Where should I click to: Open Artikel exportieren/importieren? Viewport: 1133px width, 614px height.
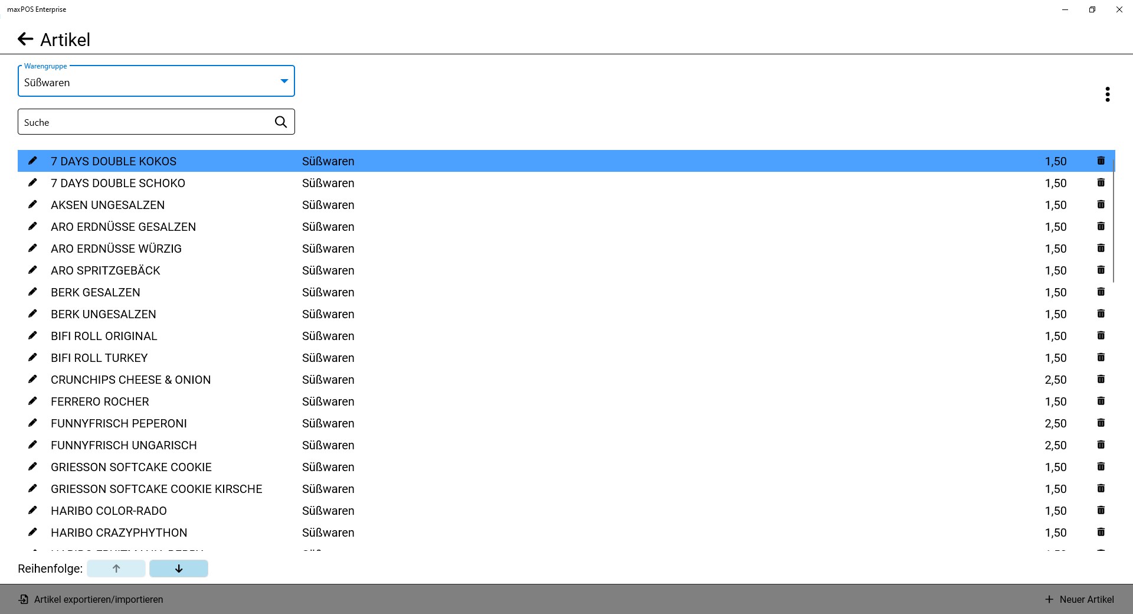tap(91, 599)
